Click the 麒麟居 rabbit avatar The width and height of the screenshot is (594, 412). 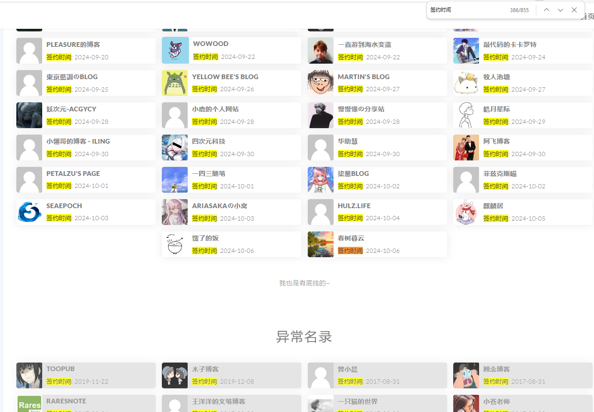[x=466, y=212]
